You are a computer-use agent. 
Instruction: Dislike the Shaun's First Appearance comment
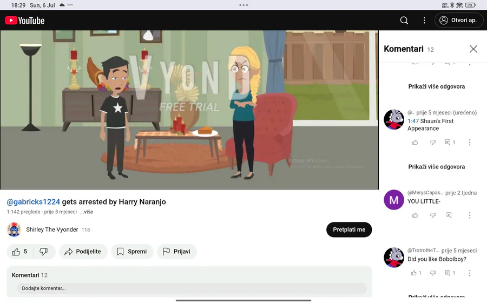(x=433, y=142)
